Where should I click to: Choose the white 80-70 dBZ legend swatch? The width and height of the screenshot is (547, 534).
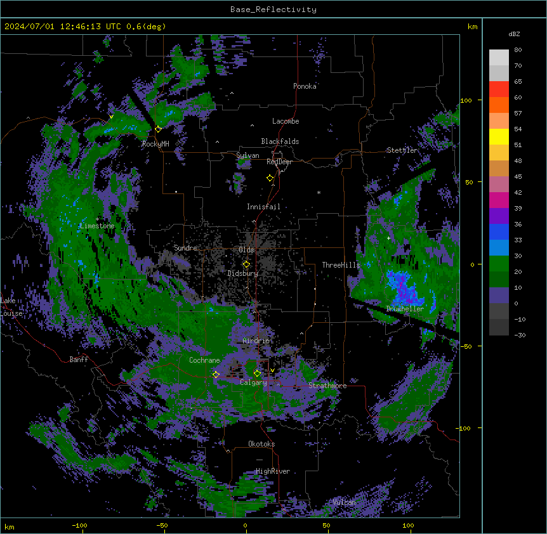pyautogui.click(x=499, y=58)
